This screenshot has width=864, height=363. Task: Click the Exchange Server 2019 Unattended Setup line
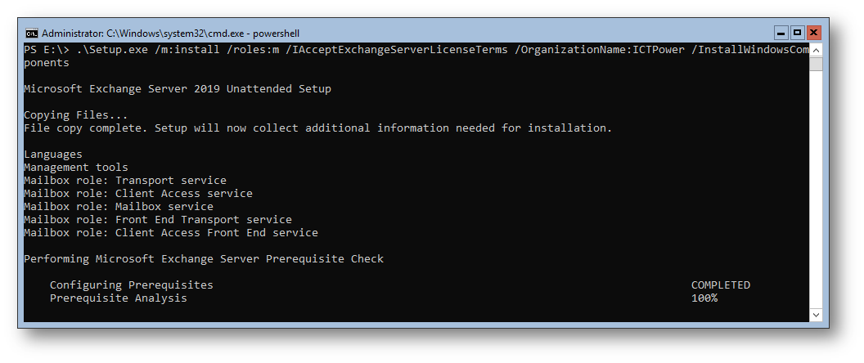178,88
